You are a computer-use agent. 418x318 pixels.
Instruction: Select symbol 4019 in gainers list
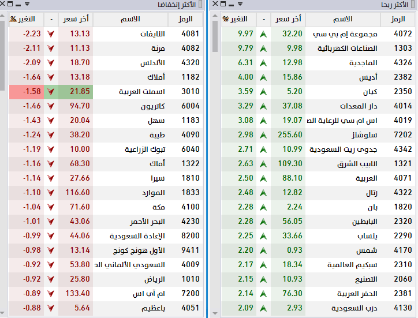click(403, 121)
